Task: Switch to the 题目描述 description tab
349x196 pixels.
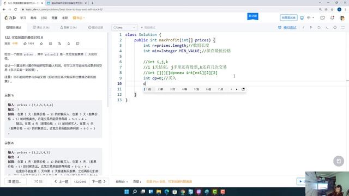Action: 14,27
